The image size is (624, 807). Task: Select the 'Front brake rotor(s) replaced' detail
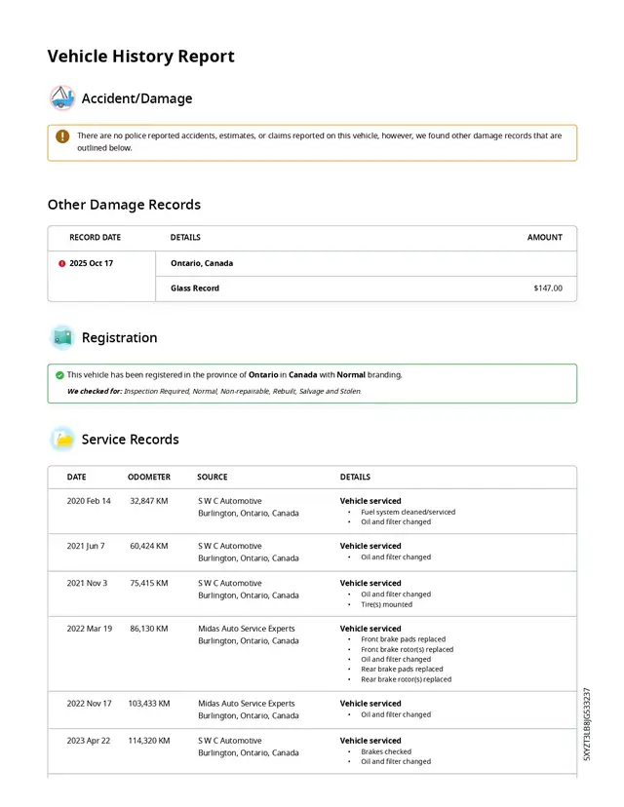pyautogui.click(x=407, y=649)
